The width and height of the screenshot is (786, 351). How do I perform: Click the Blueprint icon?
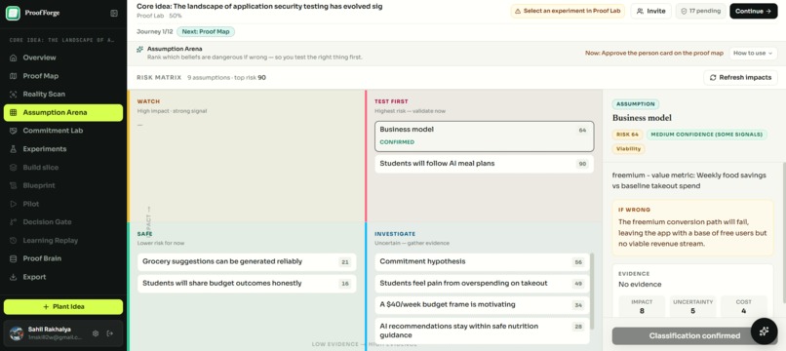coord(13,185)
